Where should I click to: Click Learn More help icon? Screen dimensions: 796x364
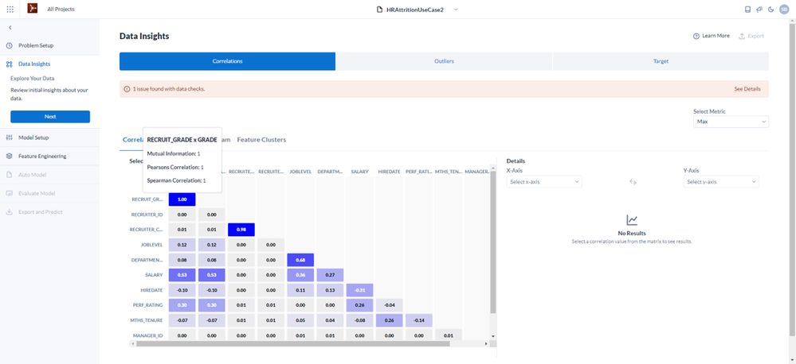click(x=696, y=36)
